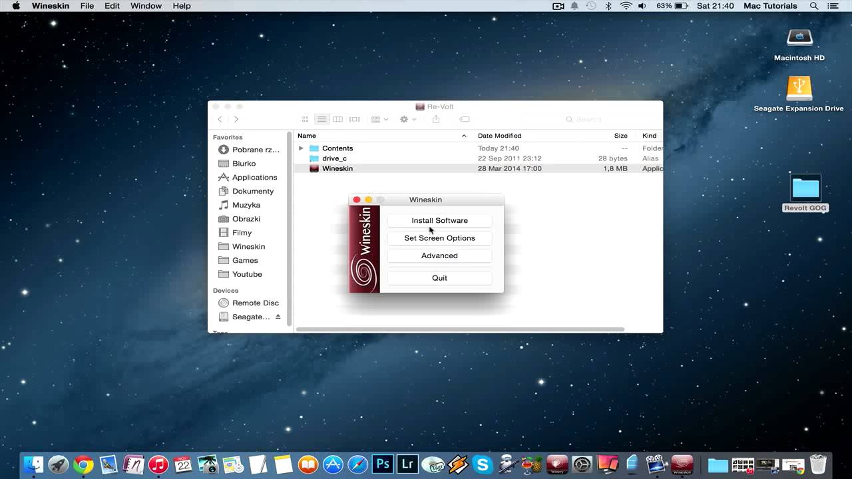Screen dimensions: 852x479
Task: Open iTunes from the Dock
Action: (158, 464)
